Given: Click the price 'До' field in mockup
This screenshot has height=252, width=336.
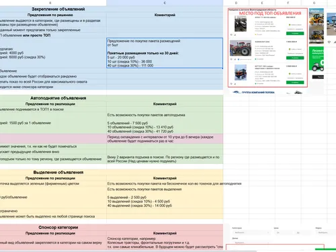Looking at the screenshot, I should point(303,233).
